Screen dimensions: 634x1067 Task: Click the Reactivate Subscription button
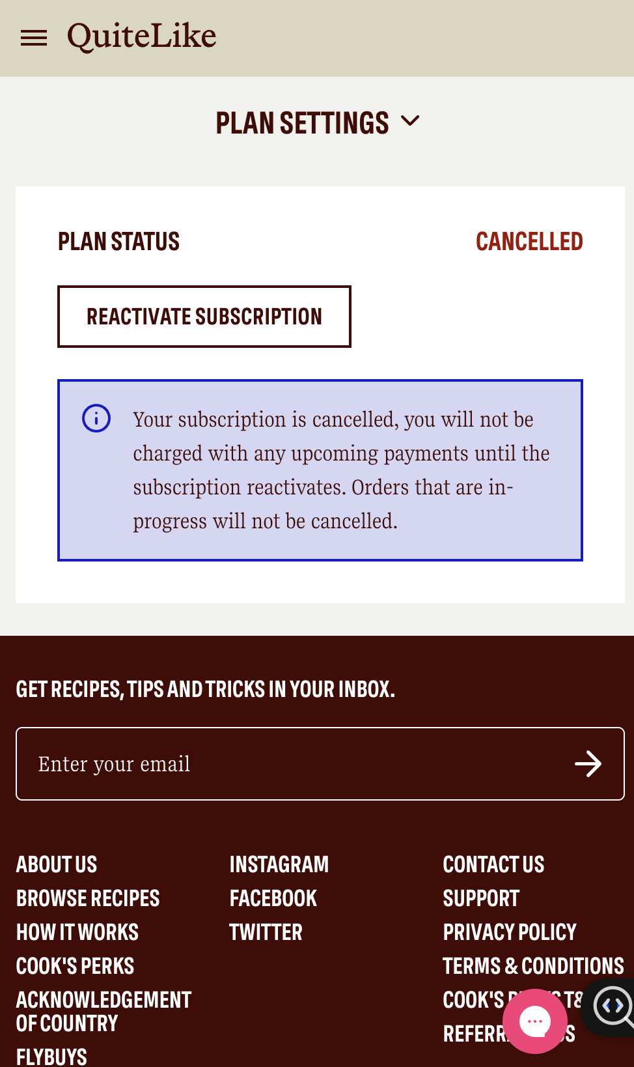coord(204,317)
